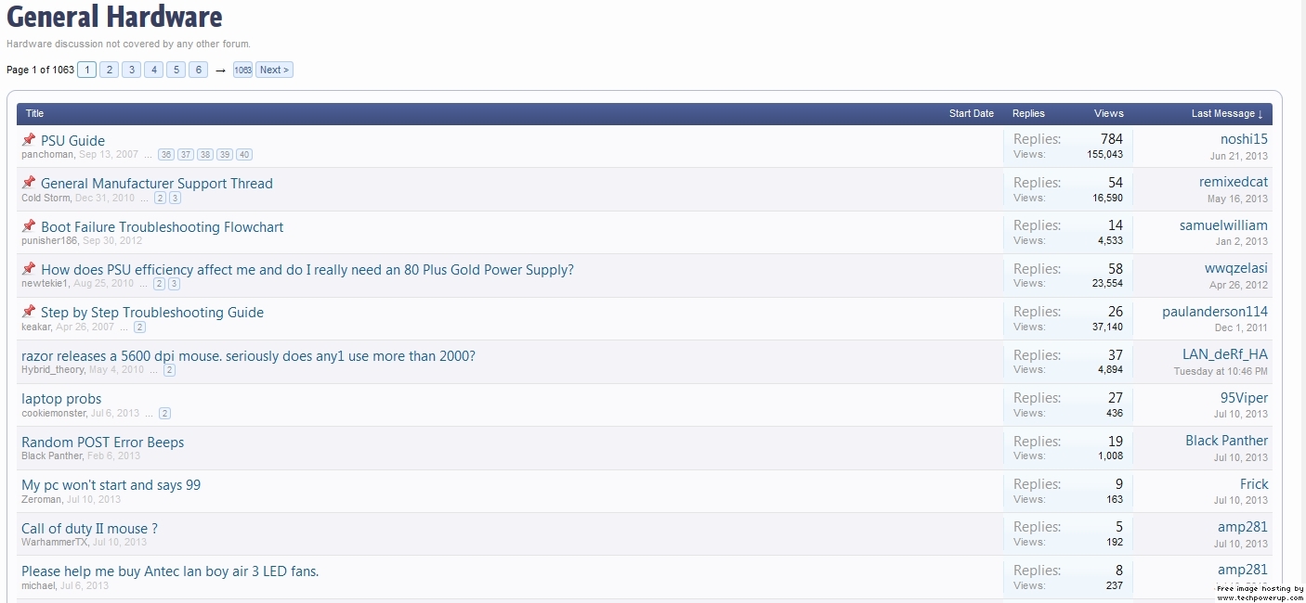This screenshot has width=1306, height=603.
Task: Open the laptop probs thread
Action: coord(61,398)
